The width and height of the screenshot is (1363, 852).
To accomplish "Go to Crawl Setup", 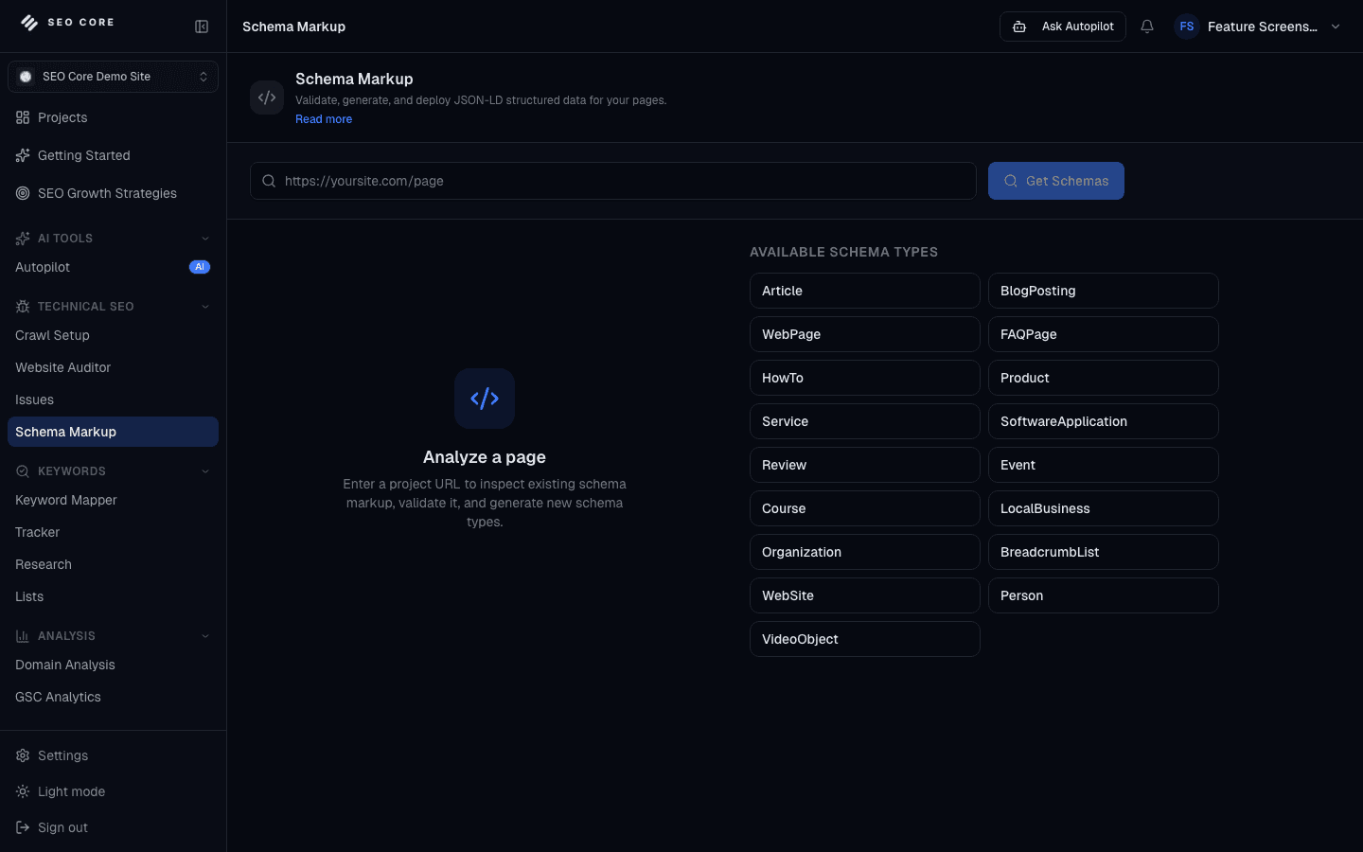I will click(113, 335).
